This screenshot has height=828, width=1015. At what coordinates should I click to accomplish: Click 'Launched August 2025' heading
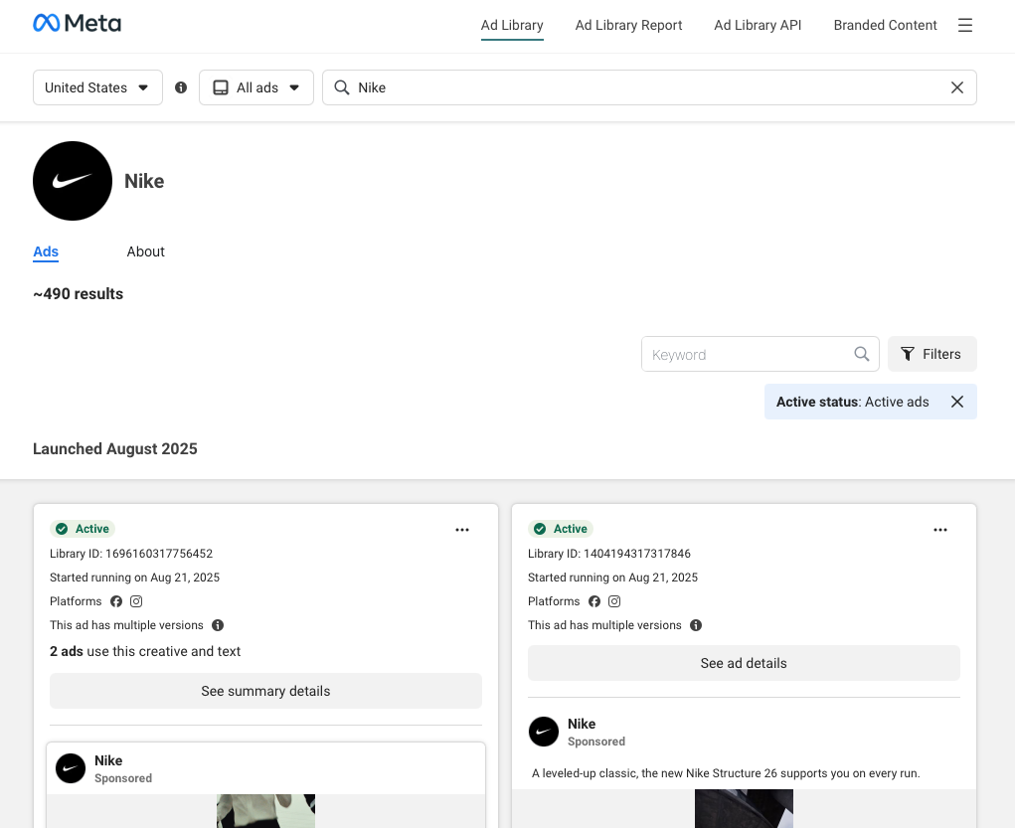[x=115, y=448]
